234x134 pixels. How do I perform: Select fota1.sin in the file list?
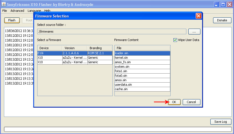coord(142,71)
